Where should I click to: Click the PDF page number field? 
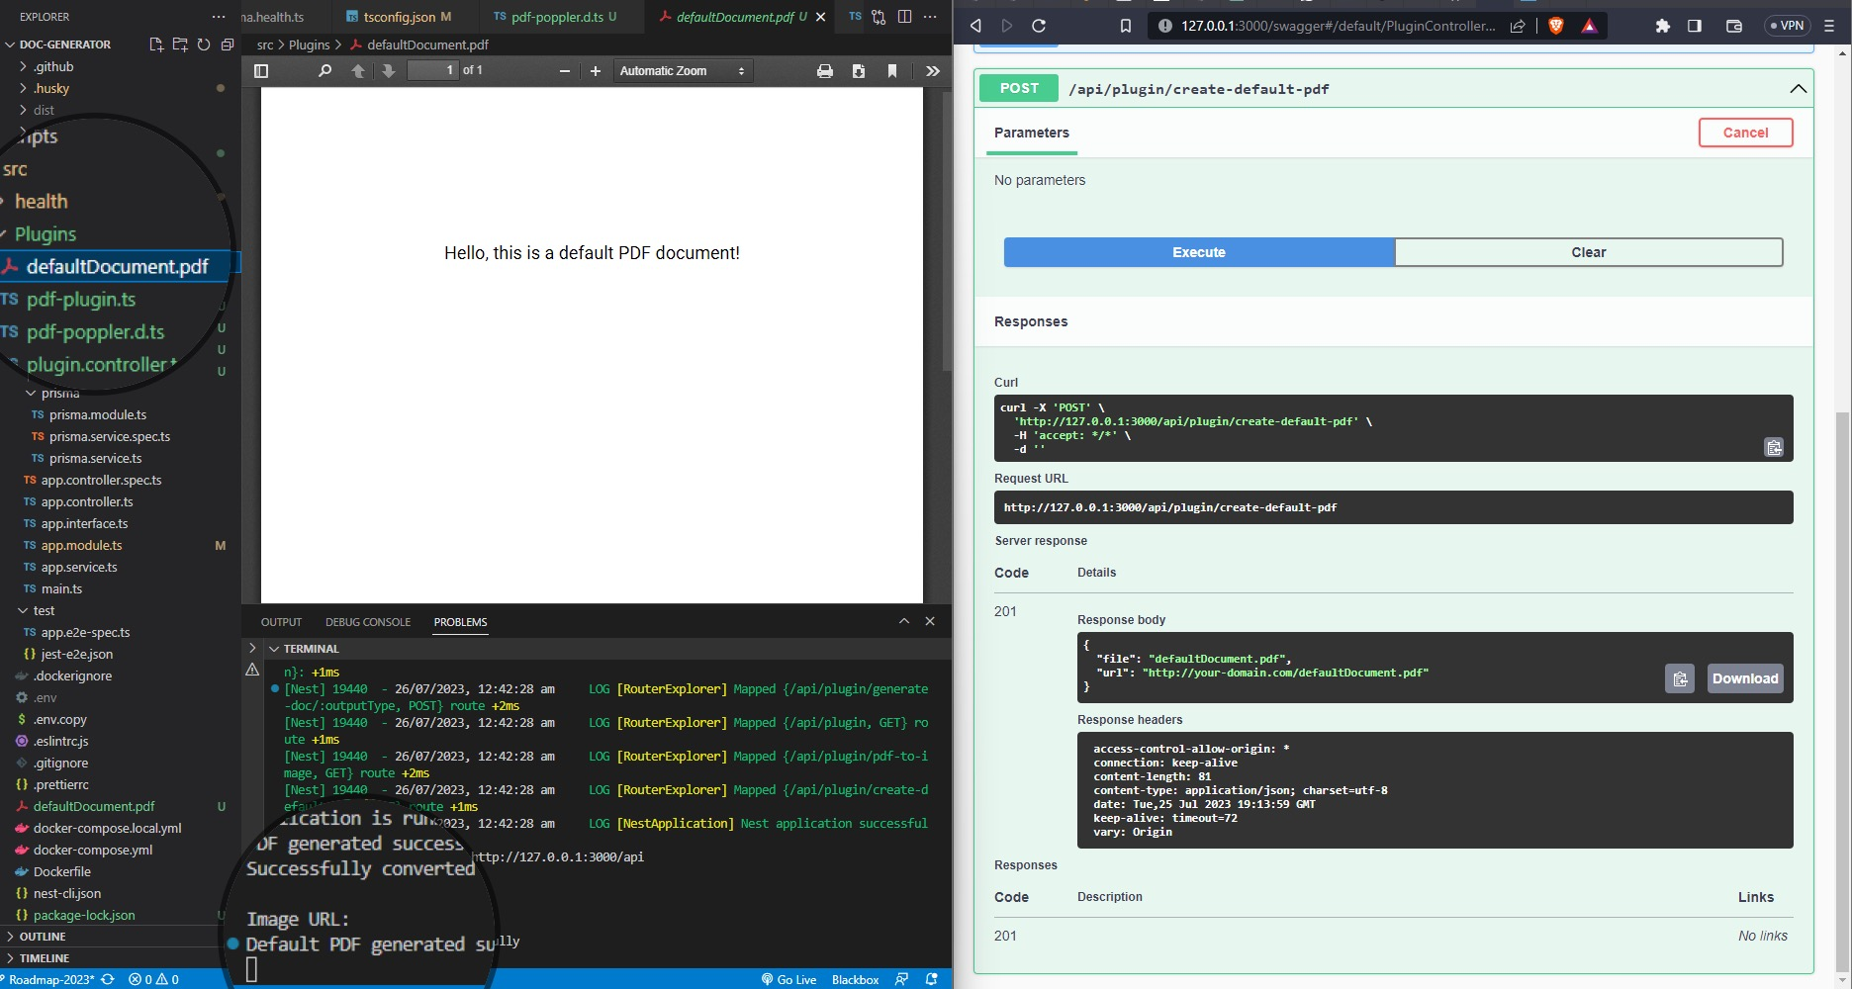[x=433, y=70]
